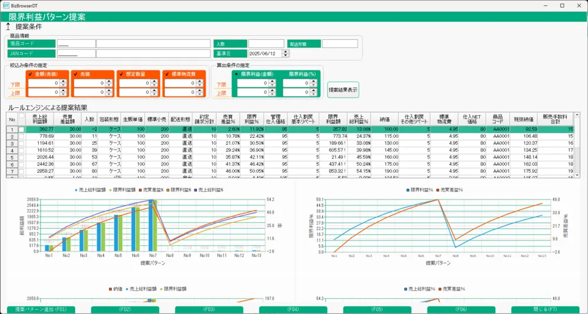Select the 限界利益(金額) radio button
This screenshot has width=588, height=314.
237,74
